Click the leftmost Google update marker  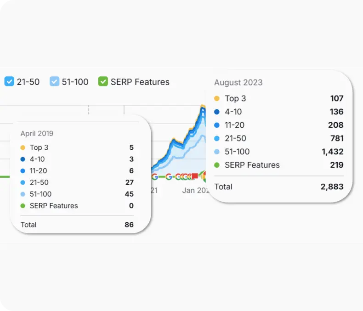pyautogui.click(x=155, y=176)
